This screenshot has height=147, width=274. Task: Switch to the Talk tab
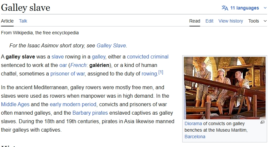tap(23, 21)
